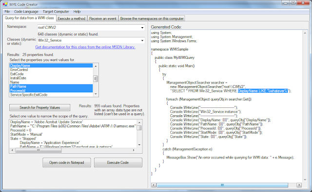Select ErrorControl in the properties list
312x192 pixels.
pos(51,70)
